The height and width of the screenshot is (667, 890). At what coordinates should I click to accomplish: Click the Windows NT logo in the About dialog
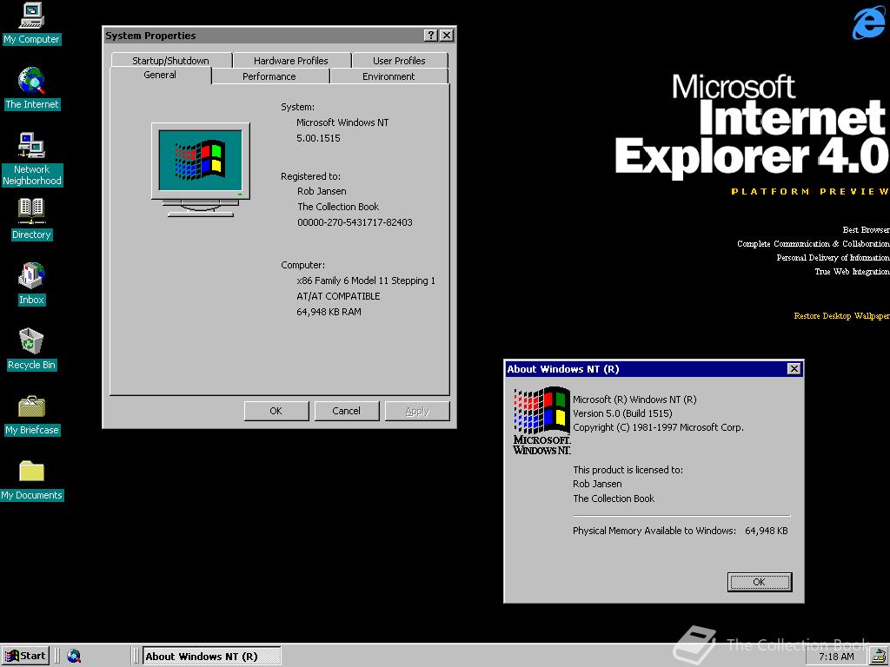click(x=541, y=420)
